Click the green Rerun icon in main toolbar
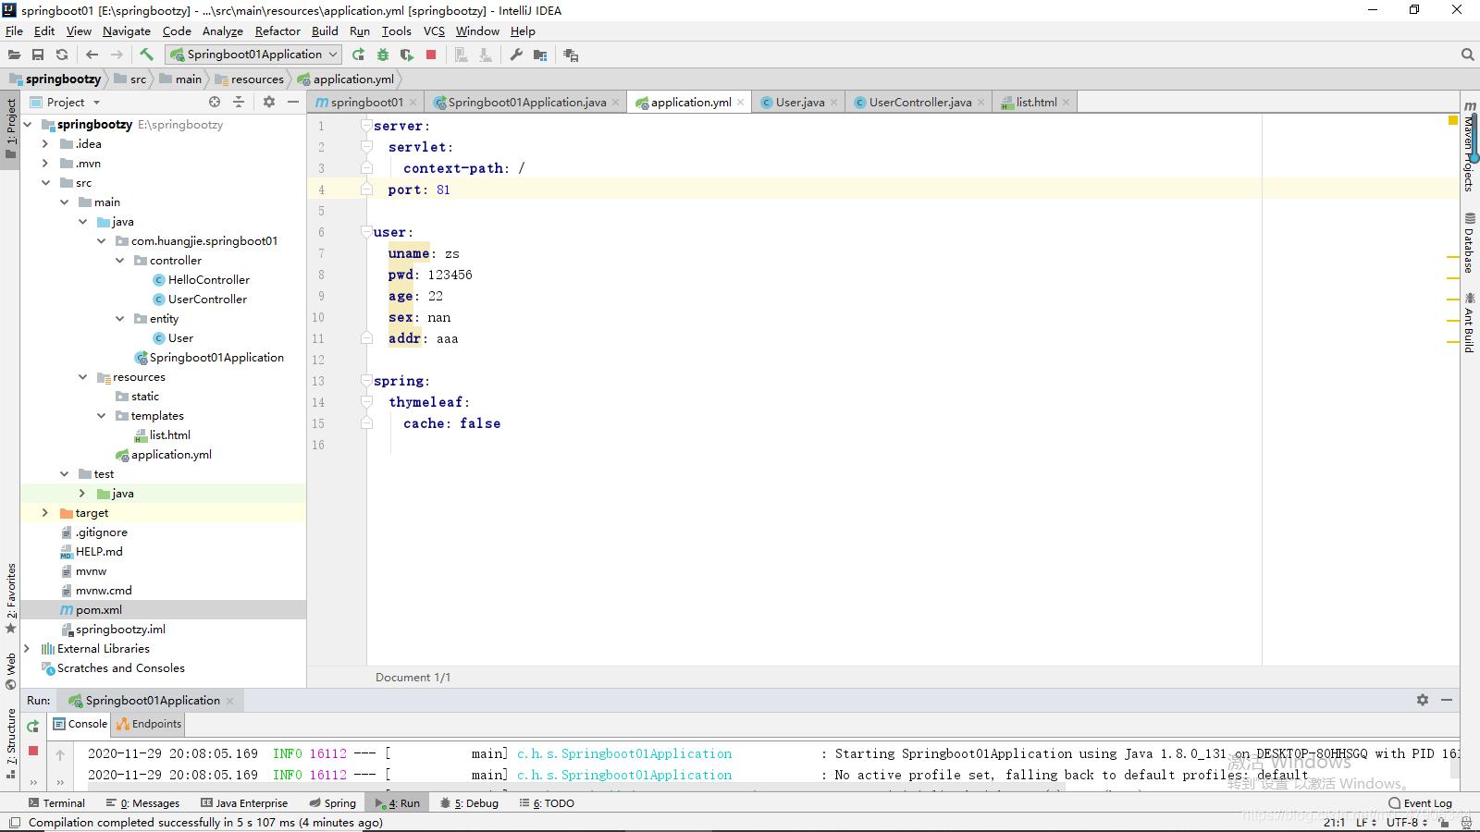The height and width of the screenshot is (832, 1480). click(358, 55)
